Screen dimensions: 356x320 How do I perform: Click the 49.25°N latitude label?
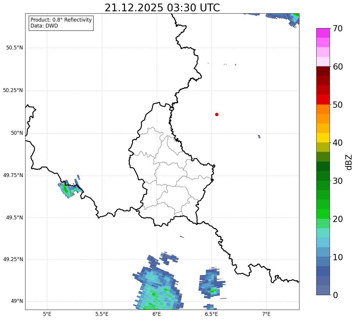[x=13, y=259]
